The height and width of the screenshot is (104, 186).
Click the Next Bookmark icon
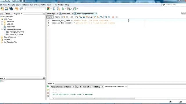[98, 17]
